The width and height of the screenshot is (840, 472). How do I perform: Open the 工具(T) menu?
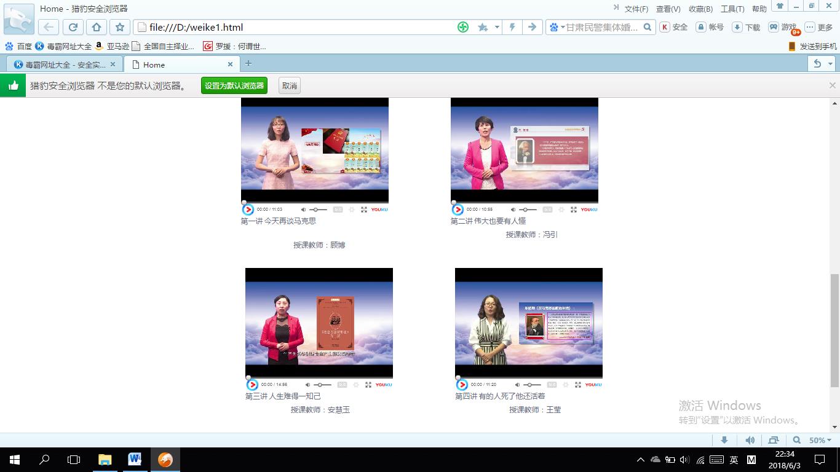[732, 9]
